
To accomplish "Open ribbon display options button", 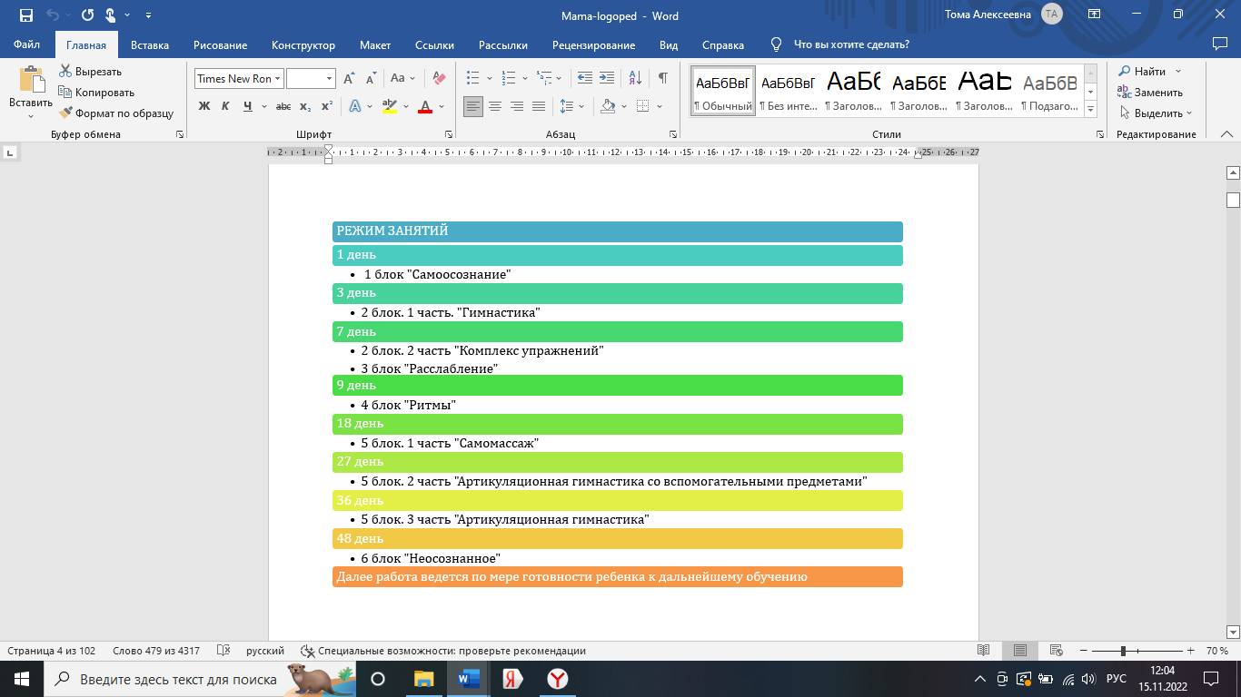I will coord(1095,15).
